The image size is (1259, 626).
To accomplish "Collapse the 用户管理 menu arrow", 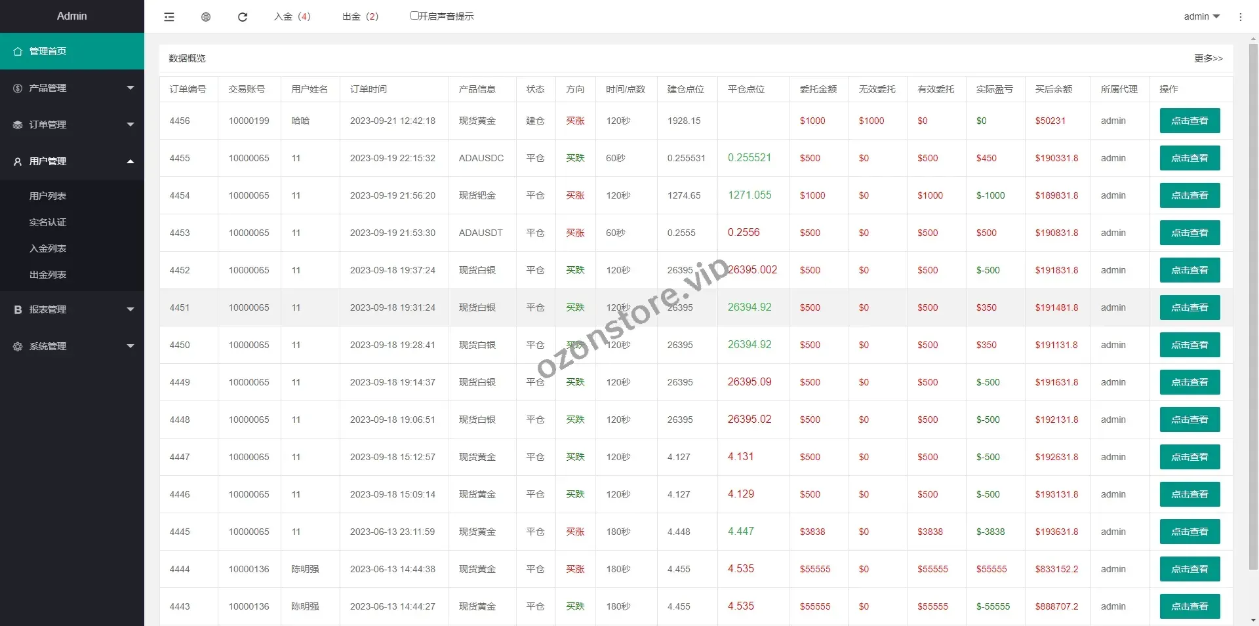I will (130, 161).
